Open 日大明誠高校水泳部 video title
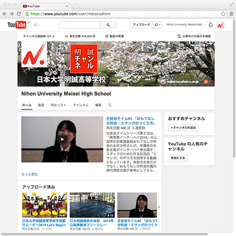Image resolution: width=236 pixels, height=236 pixels. [92, 223]
